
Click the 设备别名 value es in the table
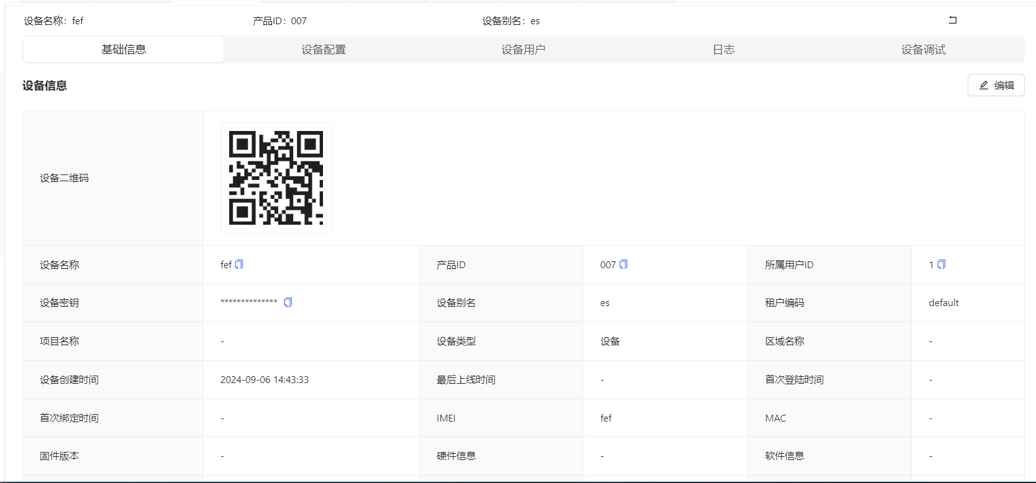(x=605, y=303)
